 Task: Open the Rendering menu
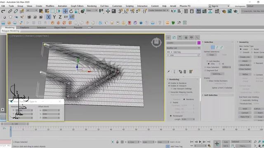[92, 6]
